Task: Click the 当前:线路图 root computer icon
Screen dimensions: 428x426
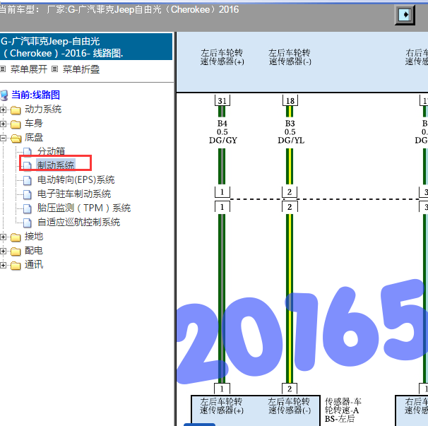Action: (x=4, y=95)
